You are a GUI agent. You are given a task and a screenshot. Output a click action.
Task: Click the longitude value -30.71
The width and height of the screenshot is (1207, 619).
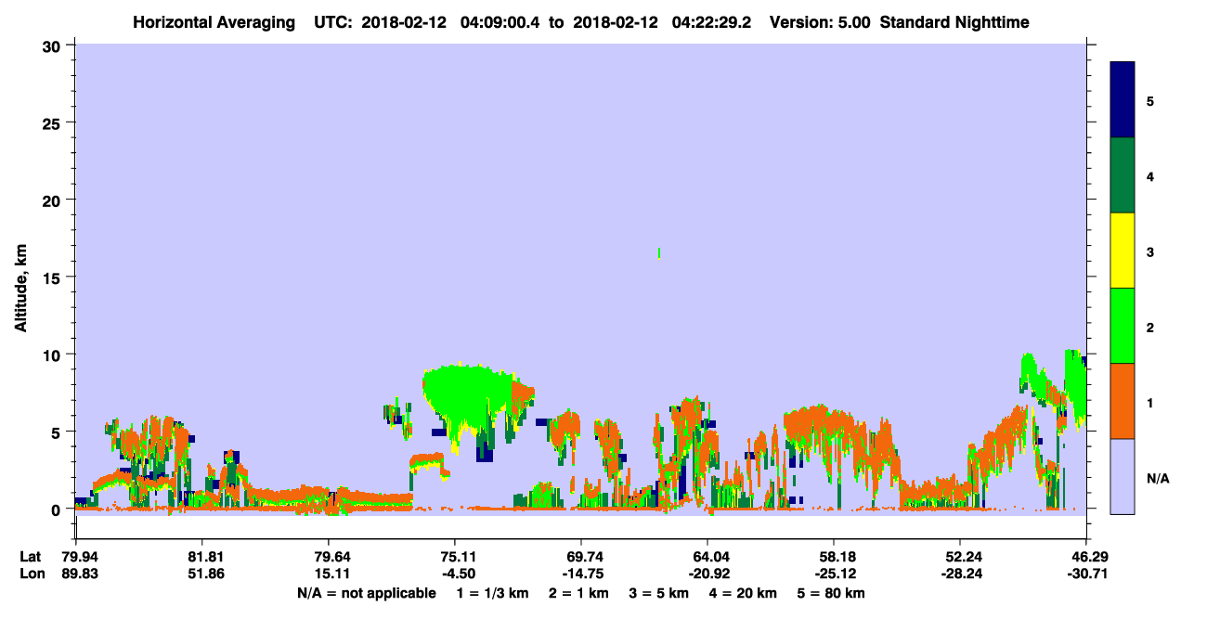pyautogui.click(x=1085, y=574)
